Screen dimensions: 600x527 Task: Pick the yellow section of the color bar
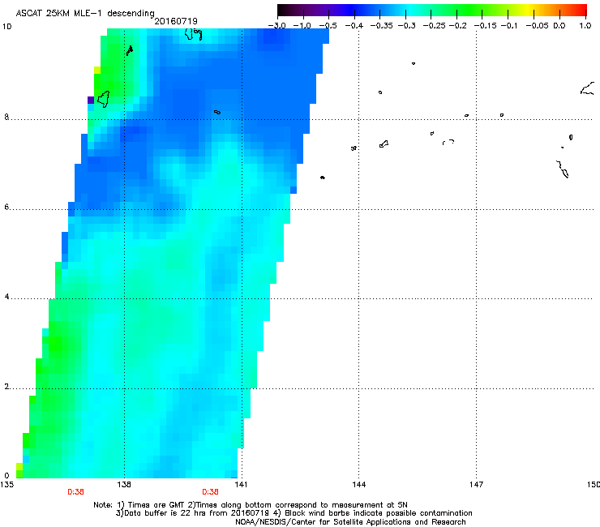(x=529, y=11)
